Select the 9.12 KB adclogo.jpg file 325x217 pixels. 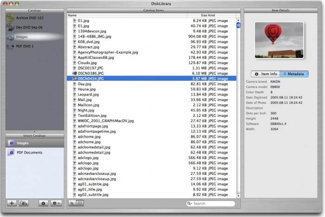click(x=152, y=168)
